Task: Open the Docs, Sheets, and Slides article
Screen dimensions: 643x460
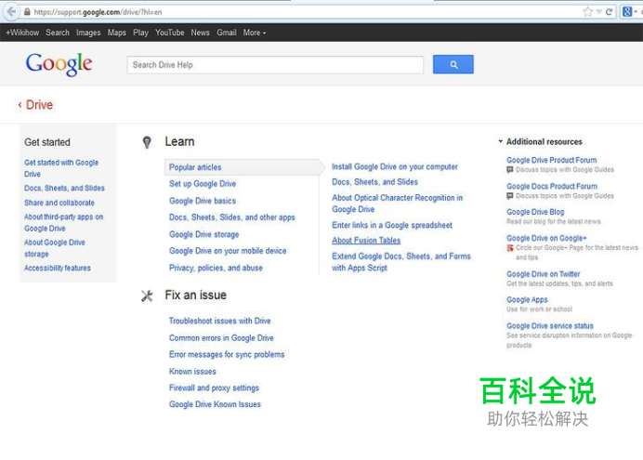Action: (374, 182)
